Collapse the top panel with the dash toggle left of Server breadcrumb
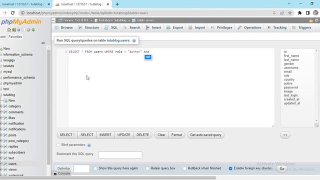The width and height of the screenshot is (320, 180). 53,20
